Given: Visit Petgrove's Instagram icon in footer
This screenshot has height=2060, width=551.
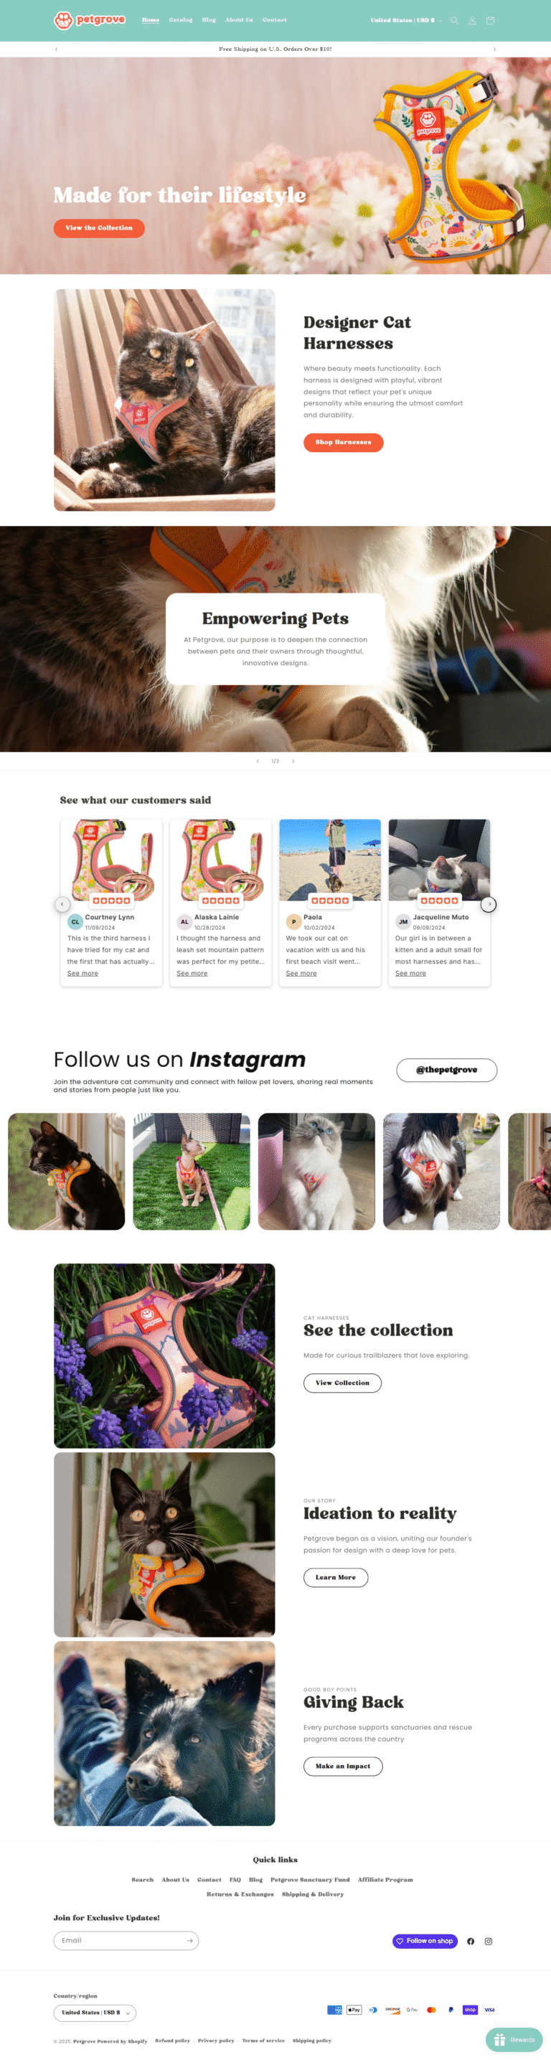Looking at the screenshot, I should [489, 1941].
